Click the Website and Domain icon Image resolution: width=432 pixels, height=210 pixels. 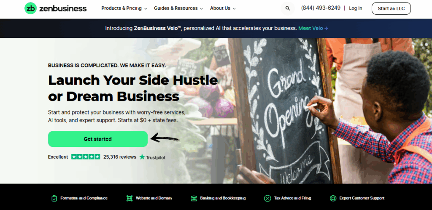click(x=130, y=198)
